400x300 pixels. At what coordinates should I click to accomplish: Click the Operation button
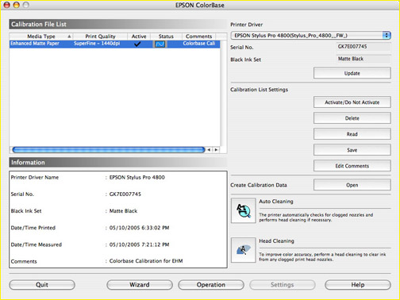(x=211, y=285)
